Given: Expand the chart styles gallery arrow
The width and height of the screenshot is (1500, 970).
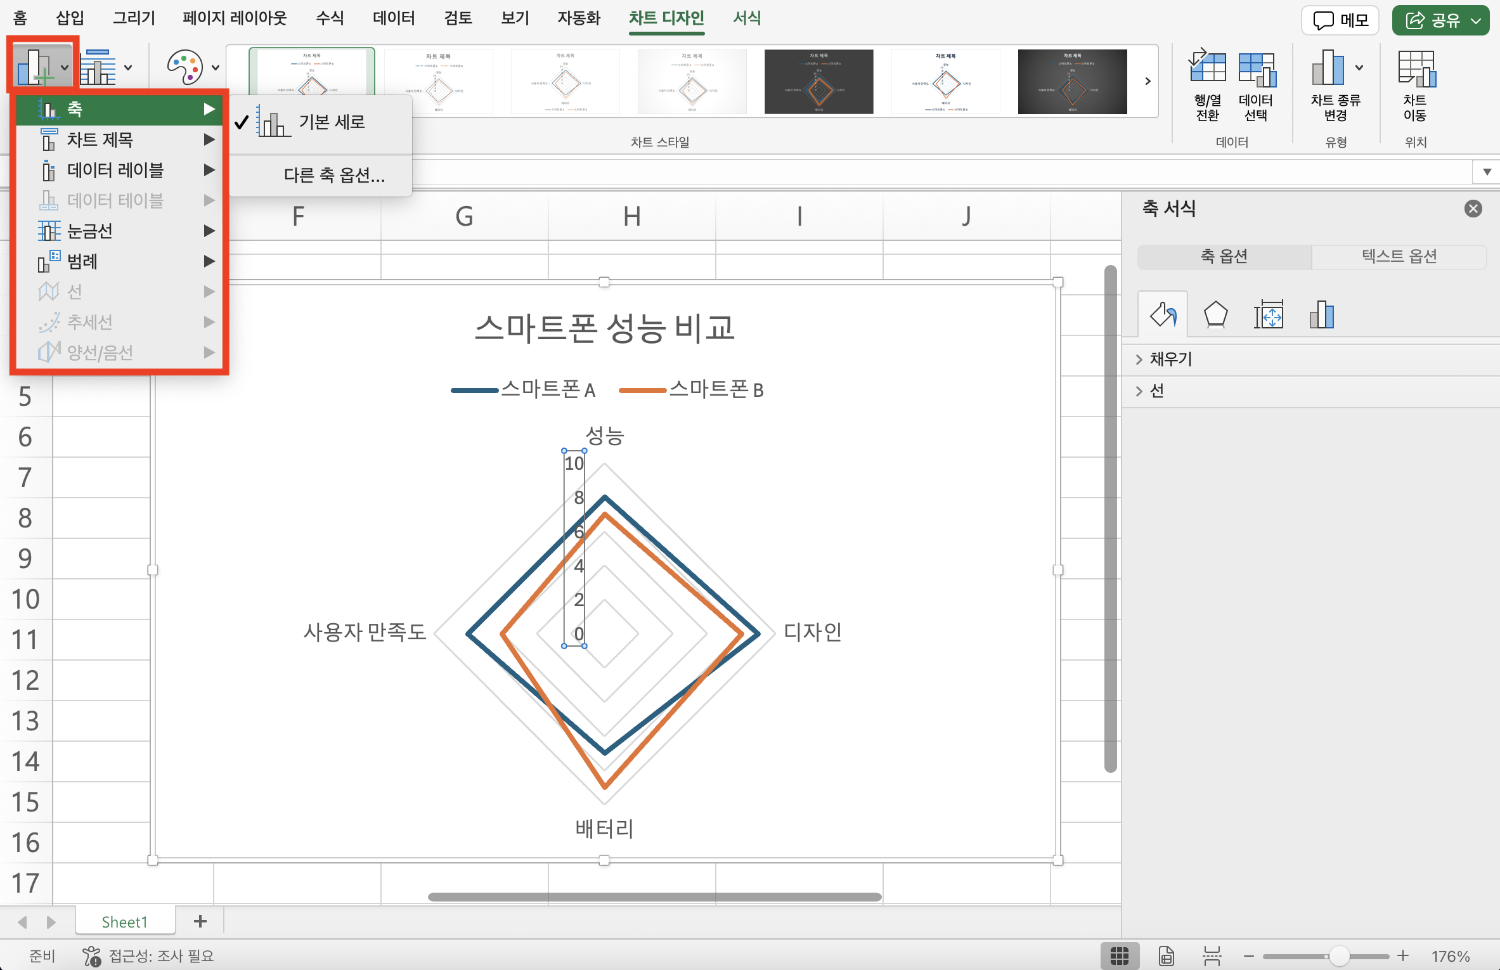Looking at the screenshot, I should point(1148,81).
